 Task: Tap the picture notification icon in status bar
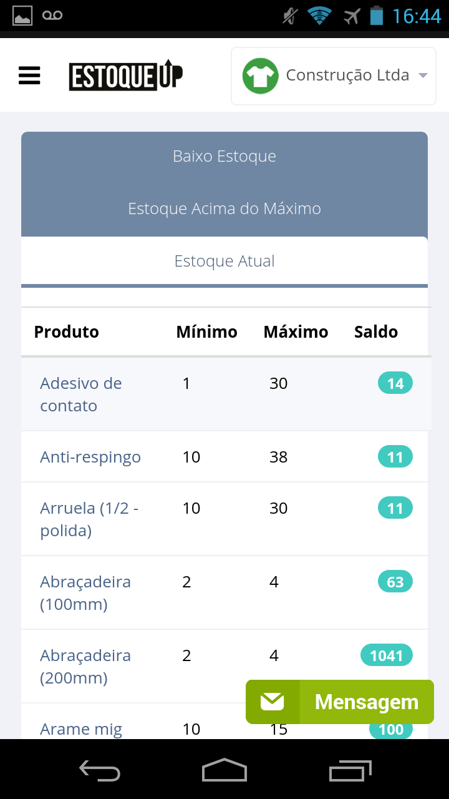coord(22,16)
